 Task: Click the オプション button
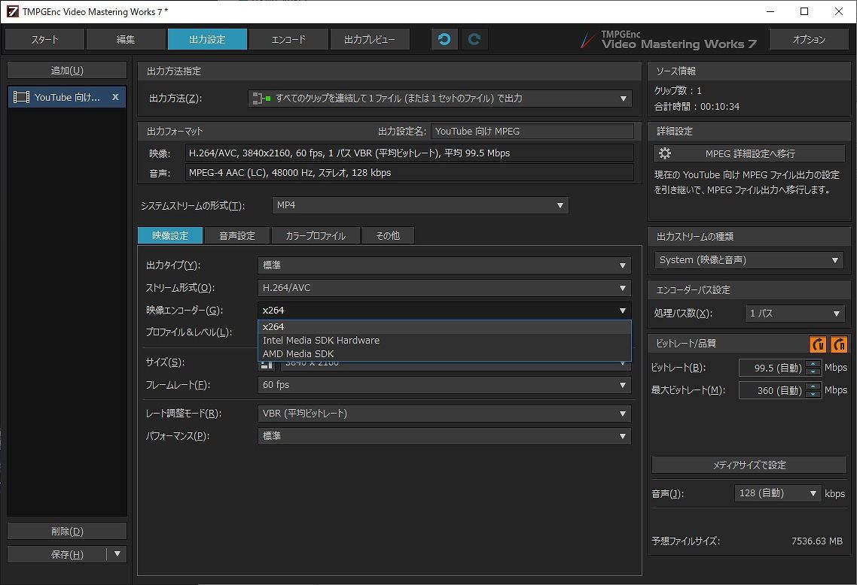pos(809,39)
